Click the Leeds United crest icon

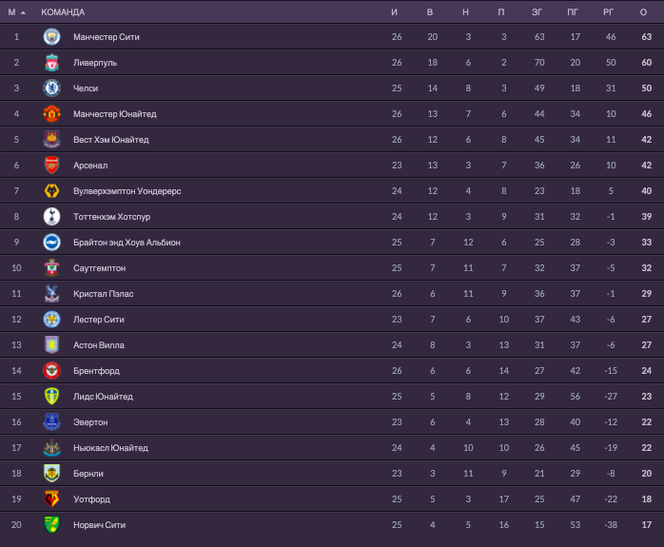(x=51, y=397)
